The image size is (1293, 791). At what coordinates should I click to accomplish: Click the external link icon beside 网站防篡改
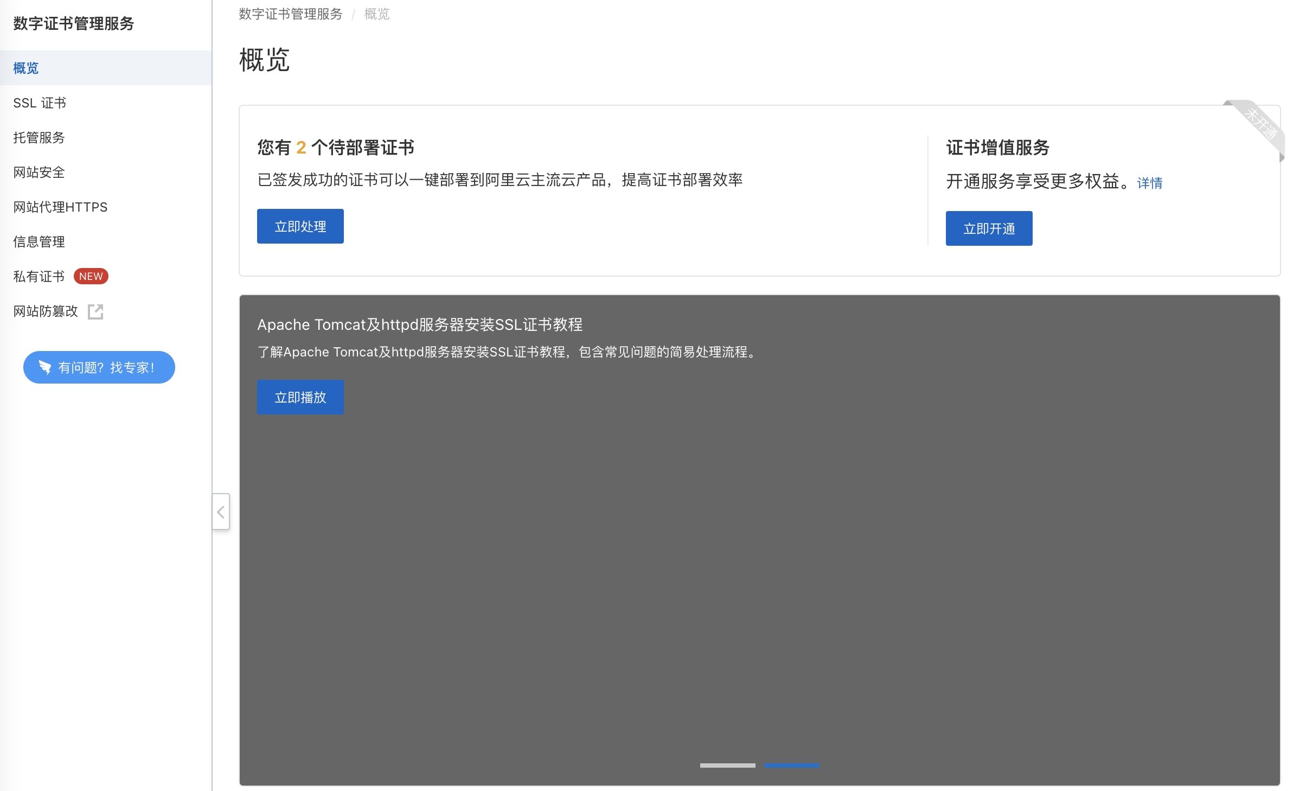(95, 311)
